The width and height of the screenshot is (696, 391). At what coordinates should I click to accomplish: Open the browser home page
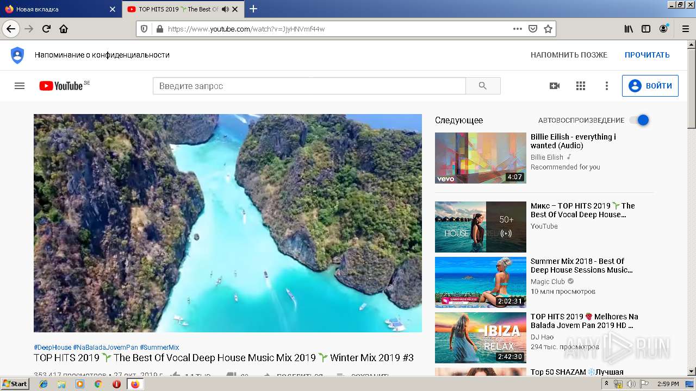tap(64, 29)
